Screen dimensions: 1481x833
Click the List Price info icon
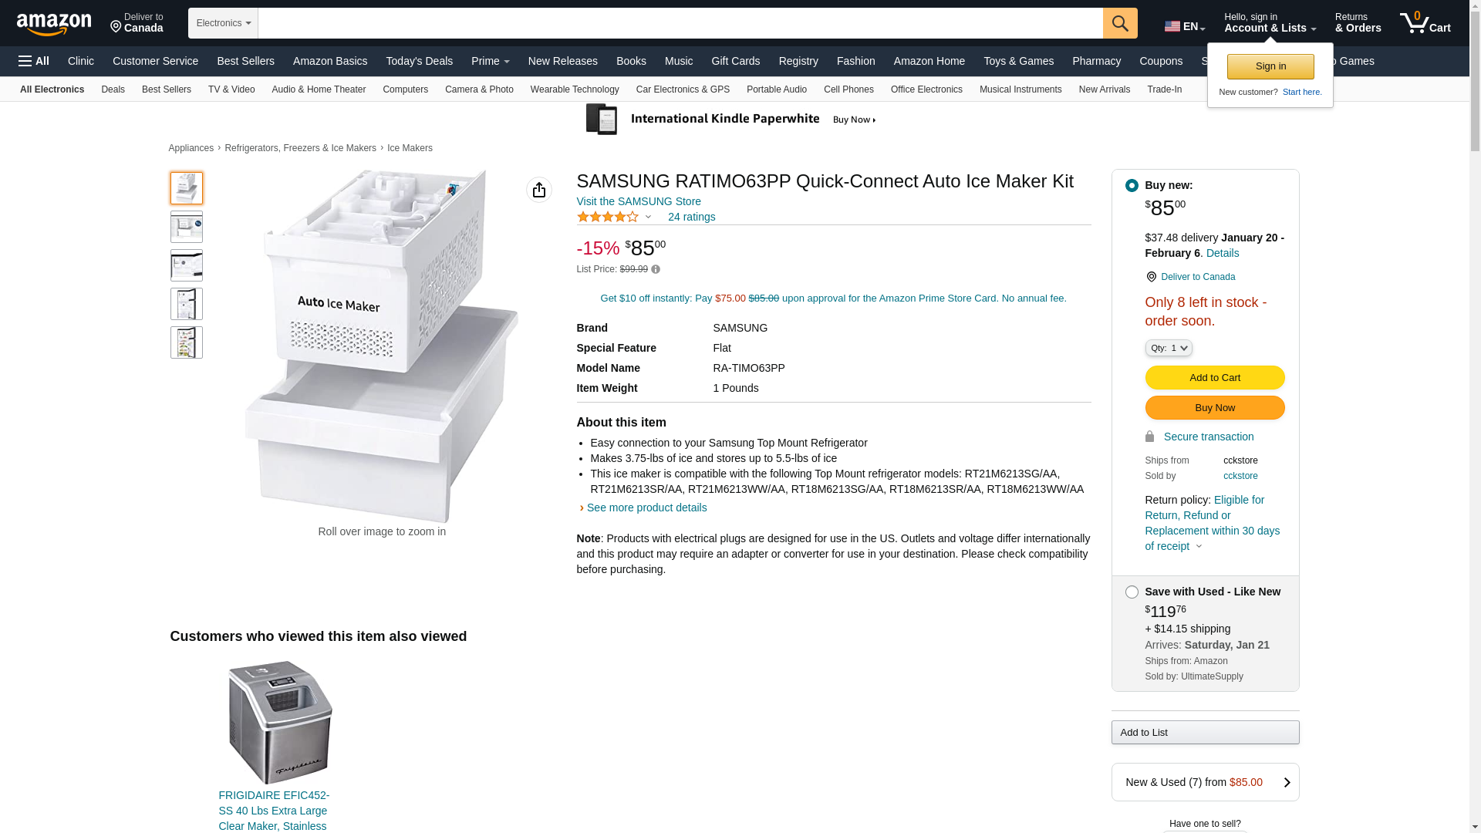656,269
